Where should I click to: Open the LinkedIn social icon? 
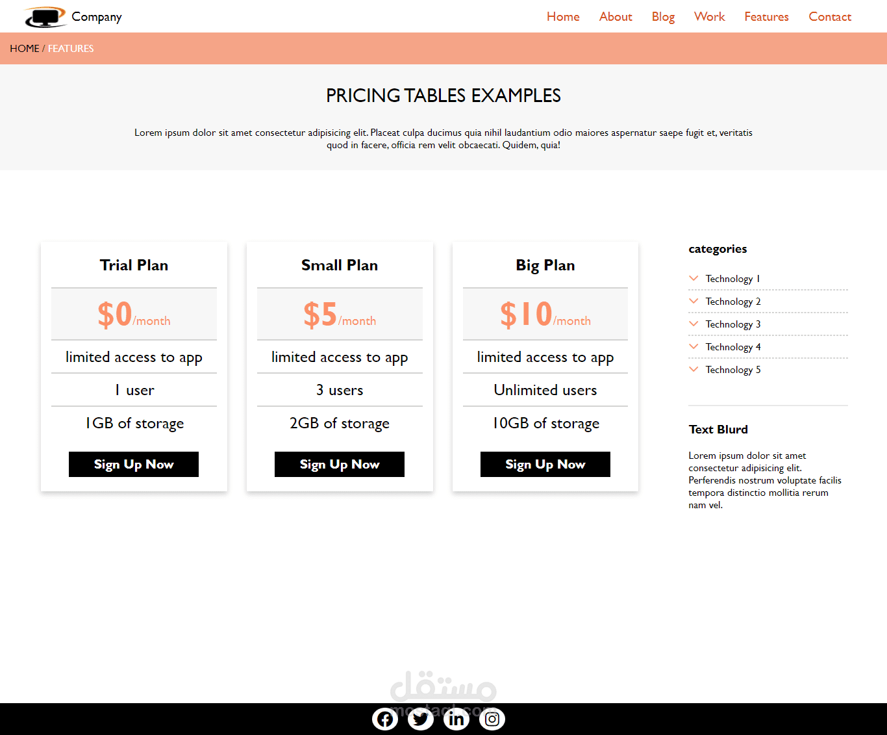(x=456, y=719)
